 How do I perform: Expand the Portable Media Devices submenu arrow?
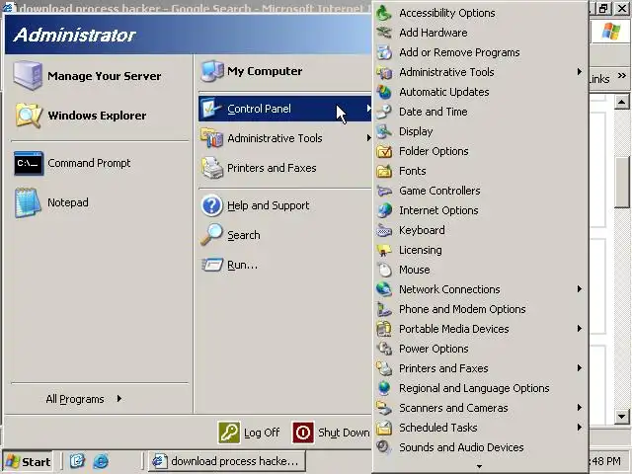pos(580,329)
